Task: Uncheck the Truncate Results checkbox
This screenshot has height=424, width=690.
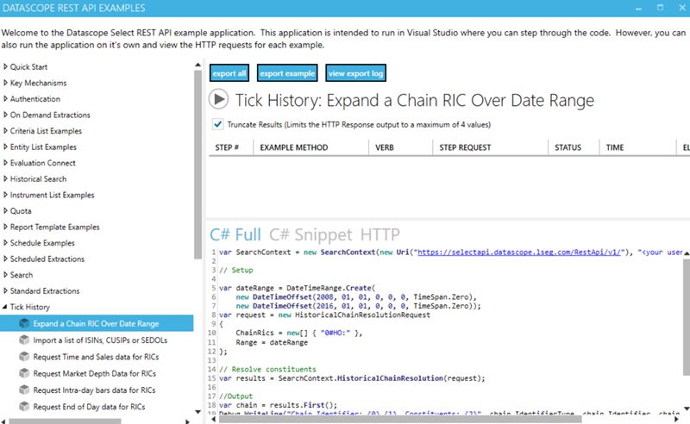Action: coord(217,124)
